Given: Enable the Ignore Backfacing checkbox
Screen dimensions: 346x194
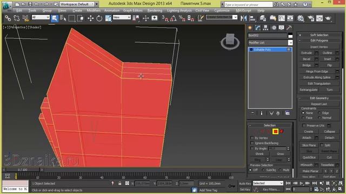Looking at the screenshot, I should click(252, 143).
